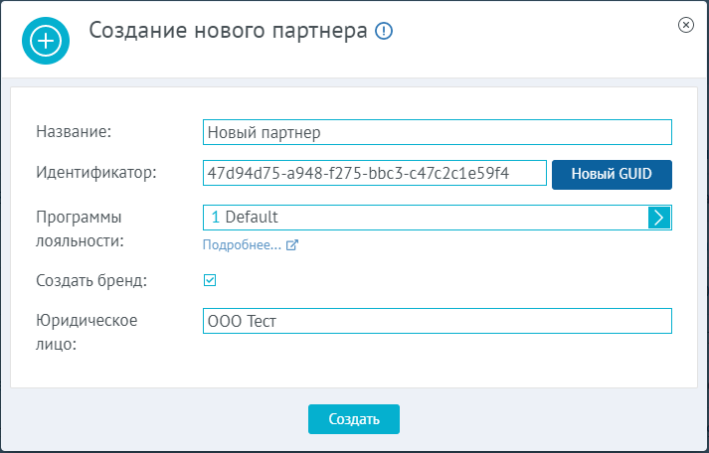Image resolution: width=709 pixels, height=453 pixels.
Task: Follow the Подробнее… link
Action: (242, 244)
